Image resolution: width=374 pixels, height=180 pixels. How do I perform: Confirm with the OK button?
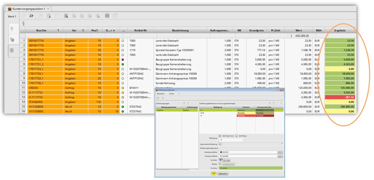point(214,174)
